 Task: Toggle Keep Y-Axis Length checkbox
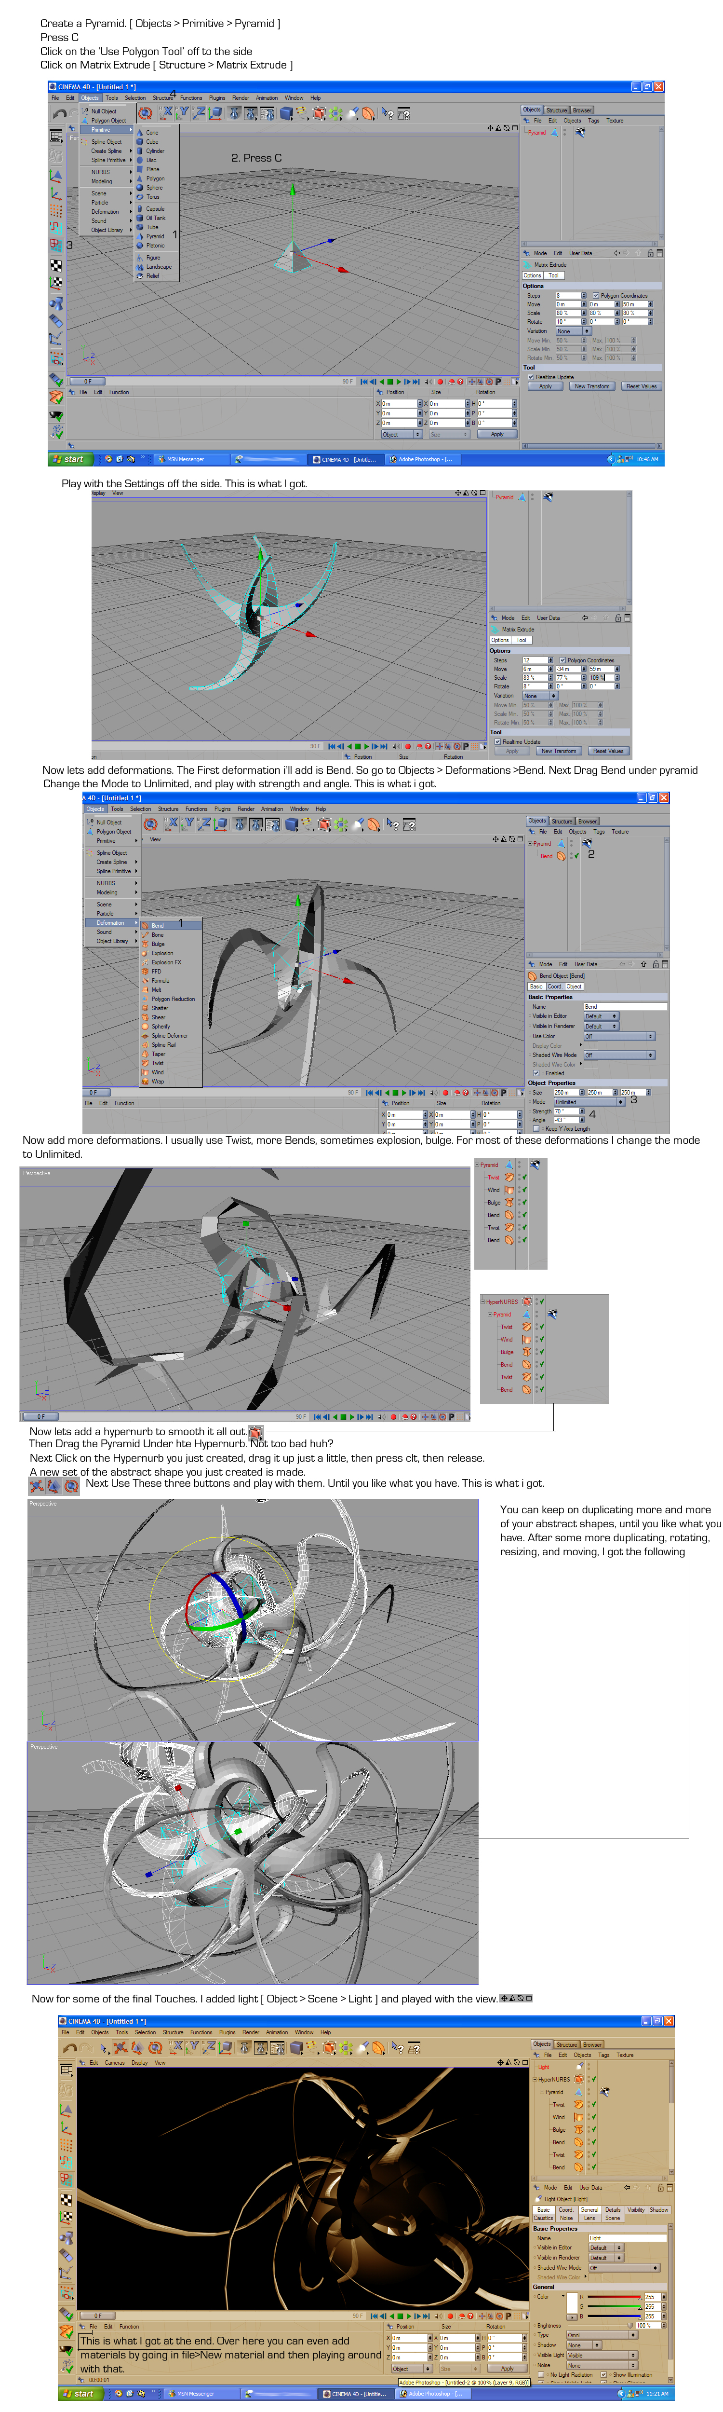(x=537, y=1128)
